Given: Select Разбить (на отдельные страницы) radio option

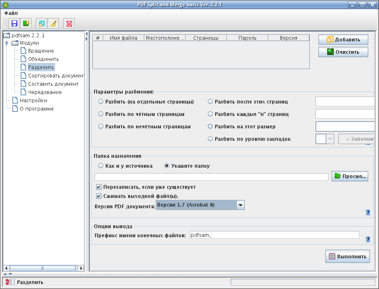Looking at the screenshot, I should [101, 101].
